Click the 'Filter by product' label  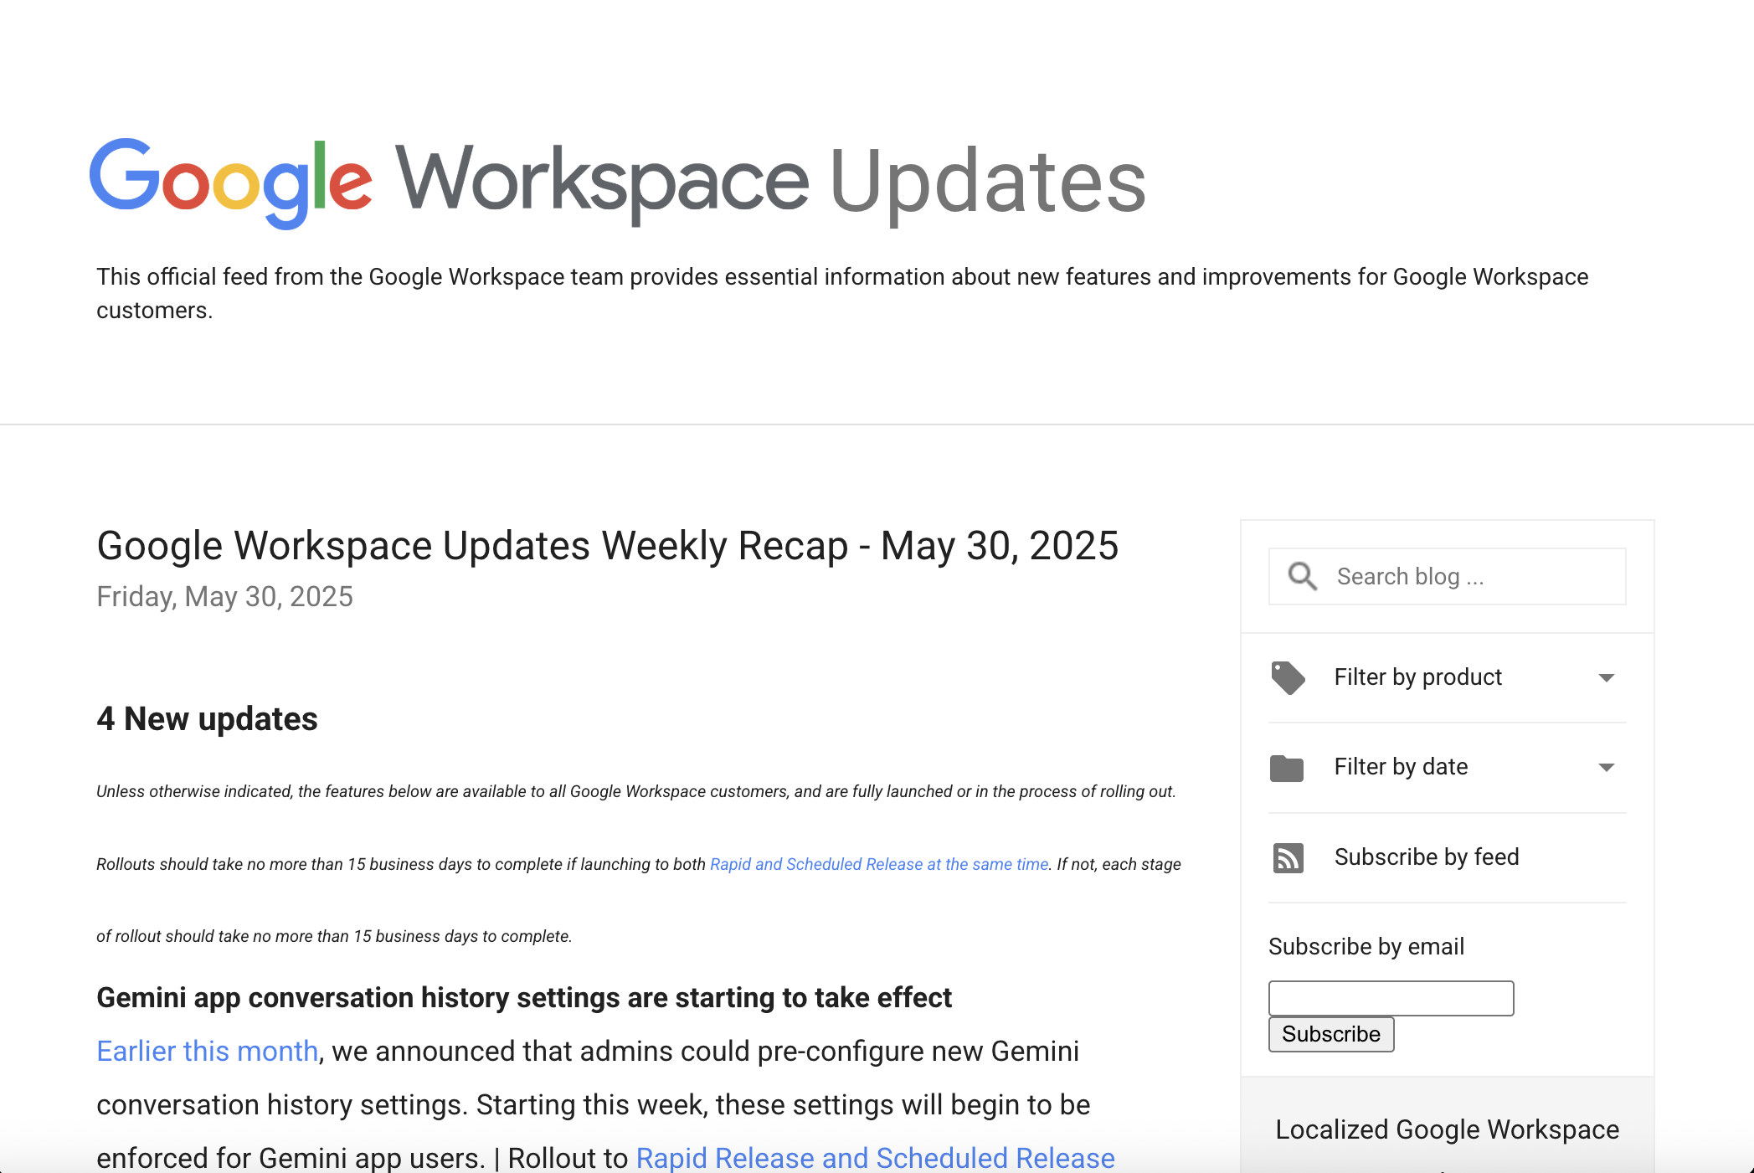pos(1418,677)
